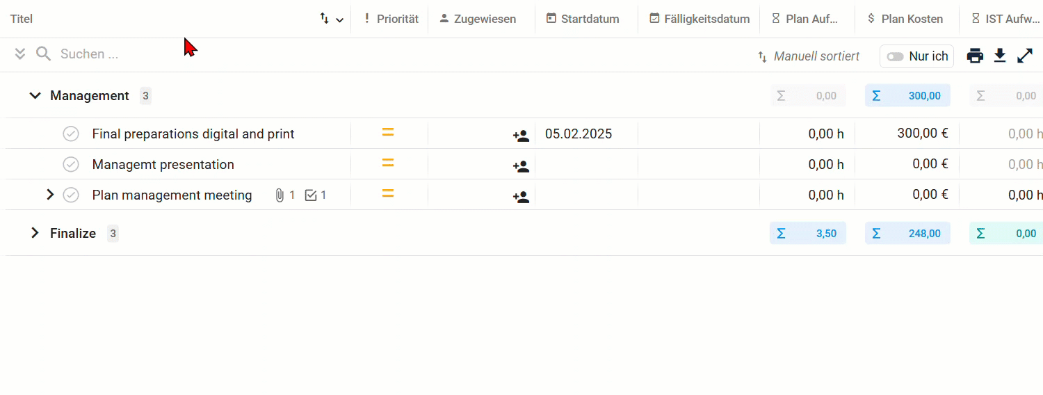Image resolution: width=1043 pixels, height=395 pixels.
Task: Click the expand-all double chevron icon
Action: [x=20, y=54]
